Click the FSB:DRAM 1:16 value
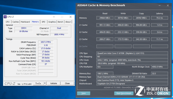 tap(46, 45)
